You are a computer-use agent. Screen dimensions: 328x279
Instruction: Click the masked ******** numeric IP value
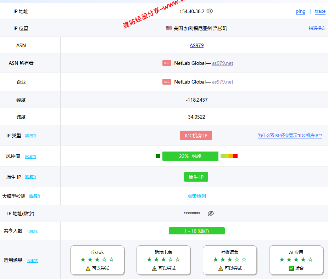(192, 213)
